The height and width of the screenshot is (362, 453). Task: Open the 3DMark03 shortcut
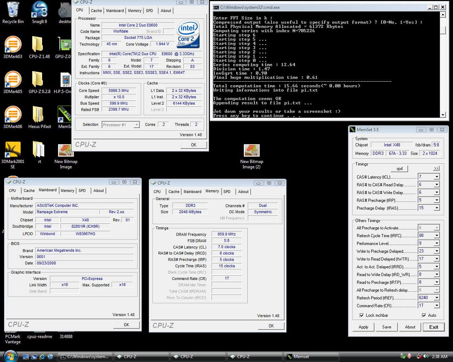[13, 48]
